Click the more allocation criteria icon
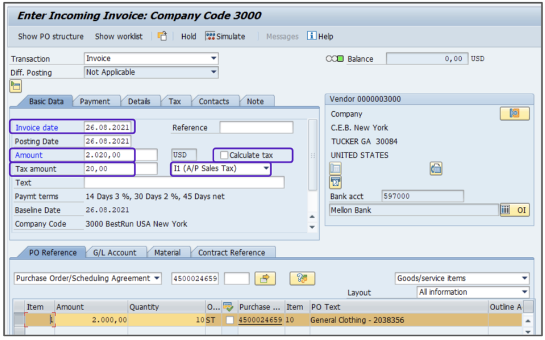The height and width of the screenshot is (340, 545). pos(303,279)
